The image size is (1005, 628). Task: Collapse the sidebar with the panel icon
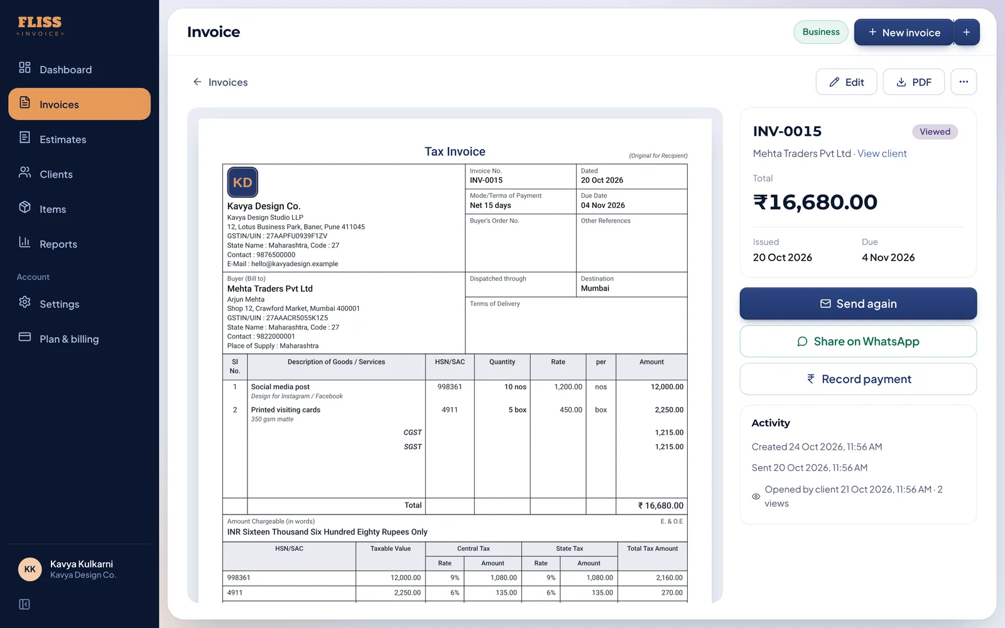[x=24, y=604]
